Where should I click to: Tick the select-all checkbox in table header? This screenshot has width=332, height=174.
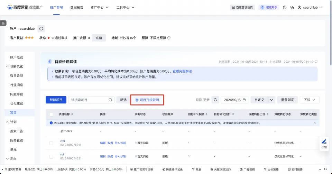point(51,115)
